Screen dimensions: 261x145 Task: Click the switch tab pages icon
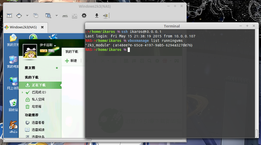pyautogui.click(x=36, y=16)
